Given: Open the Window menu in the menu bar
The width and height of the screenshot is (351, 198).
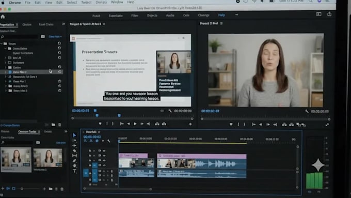Looking at the screenshot, I should pos(117,2).
